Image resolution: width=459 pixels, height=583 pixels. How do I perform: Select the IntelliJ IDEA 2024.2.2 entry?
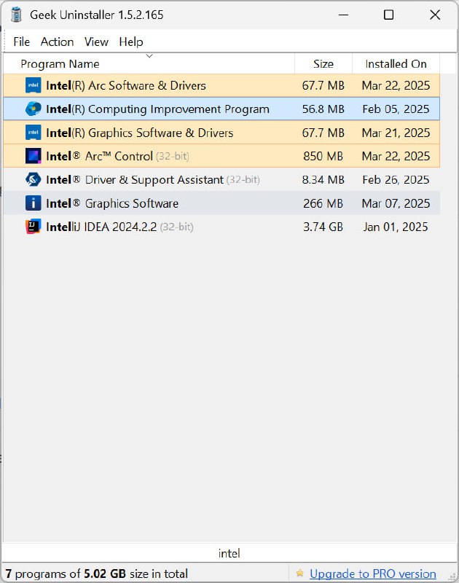point(221,227)
